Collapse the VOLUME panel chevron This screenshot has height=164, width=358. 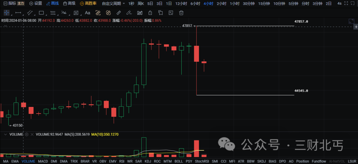(x=6, y=134)
